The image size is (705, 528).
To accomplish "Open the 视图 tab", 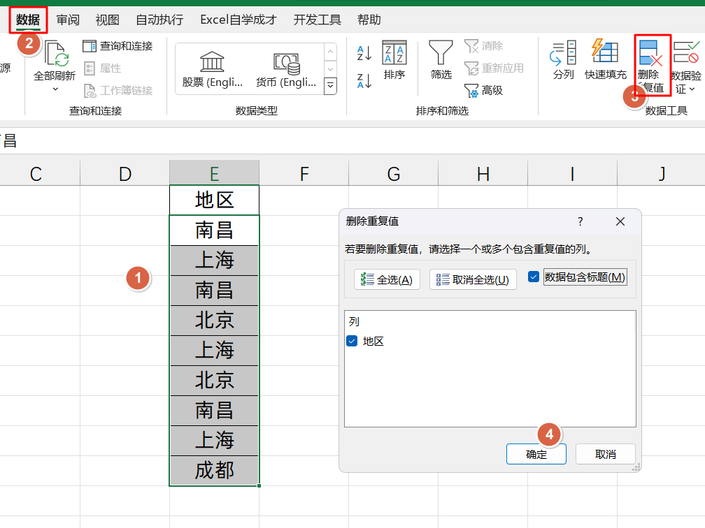I will tap(108, 20).
